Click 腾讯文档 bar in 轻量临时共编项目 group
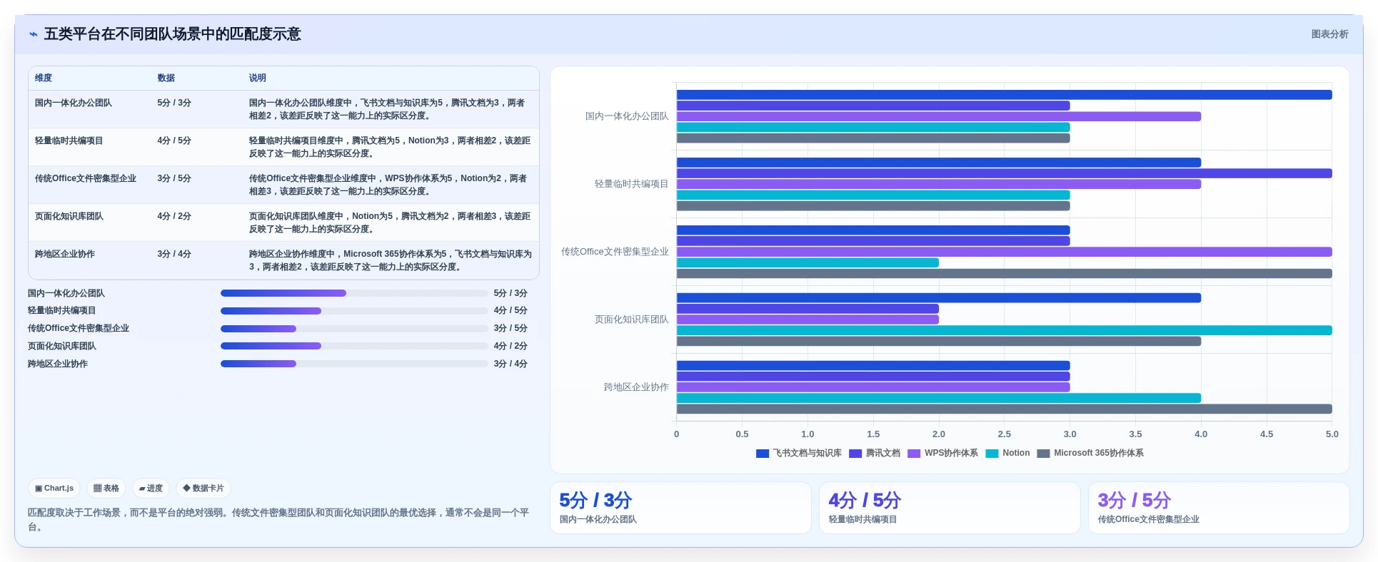1378x562 pixels. pos(1004,173)
